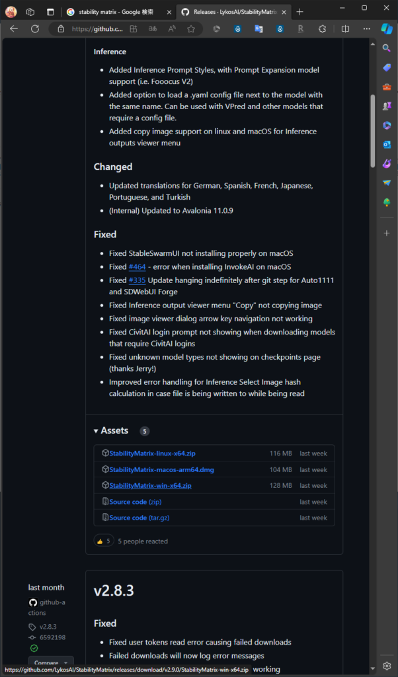Open the github-actions author avatar
The height and width of the screenshot is (677, 398).
tap(33, 602)
